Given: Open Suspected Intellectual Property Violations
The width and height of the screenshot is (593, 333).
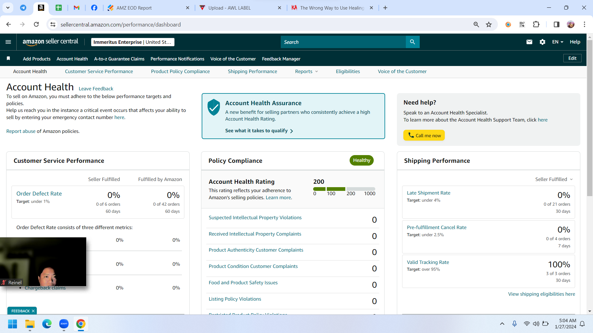Looking at the screenshot, I should (x=255, y=218).
